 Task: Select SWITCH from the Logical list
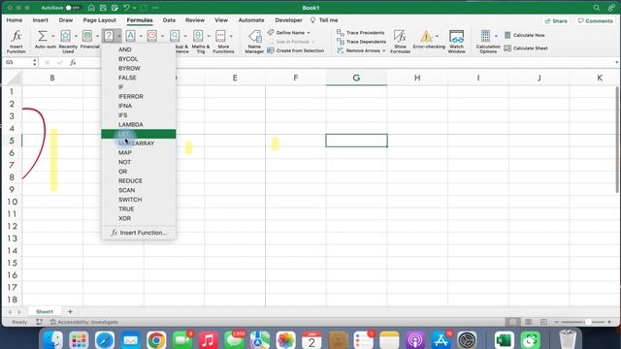[x=138, y=200]
